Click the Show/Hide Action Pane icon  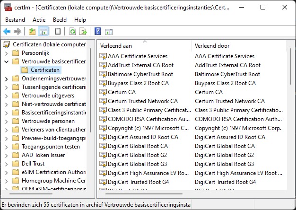point(109,32)
